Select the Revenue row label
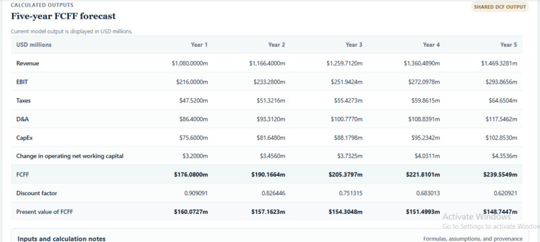This screenshot has width=540, height=242. pos(27,64)
